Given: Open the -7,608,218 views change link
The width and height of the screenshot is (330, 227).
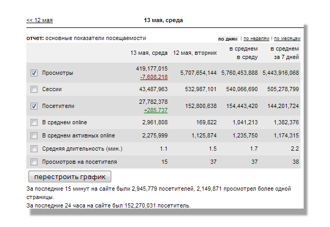Looking at the screenshot, I should [153, 77].
